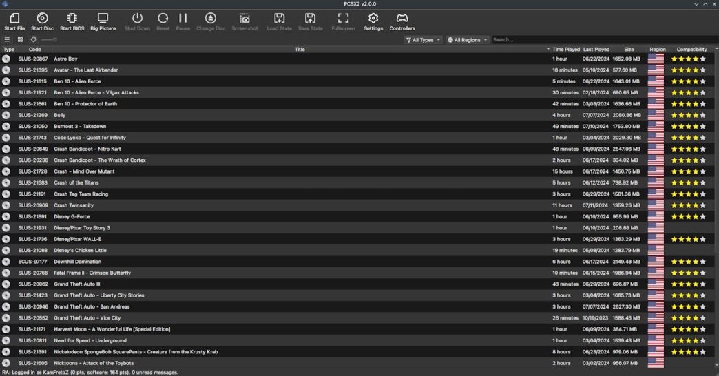Viewport: 719px width, 376px height.
Task: Sort by the Title column header
Action: coord(300,49)
